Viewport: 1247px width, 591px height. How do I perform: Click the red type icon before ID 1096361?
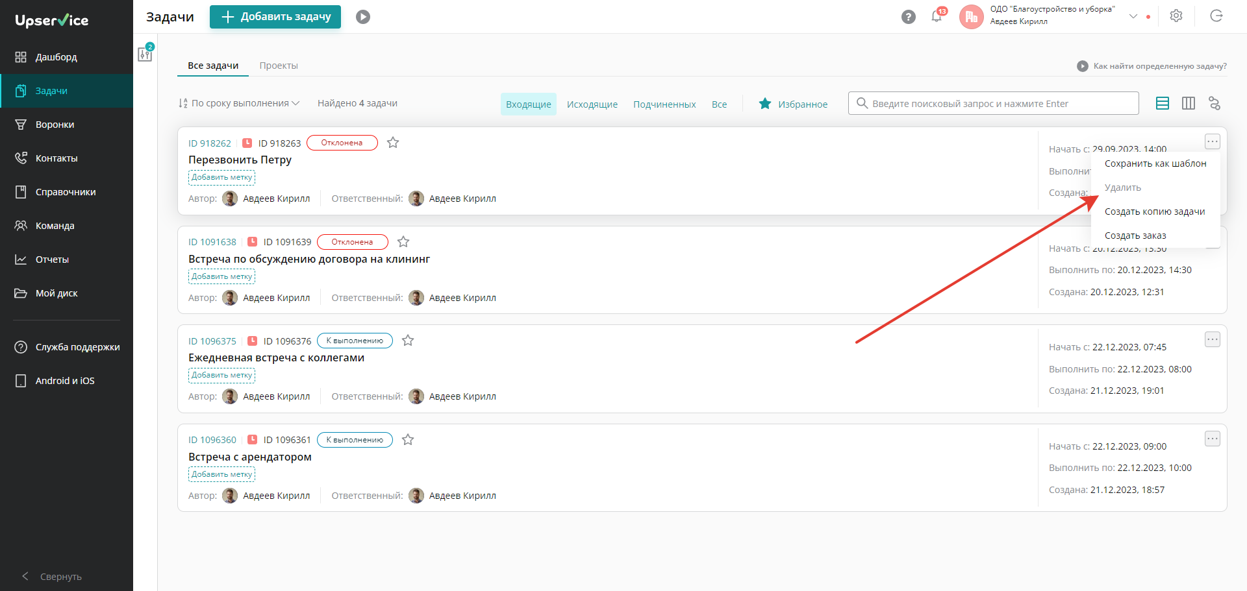point(253,439)
